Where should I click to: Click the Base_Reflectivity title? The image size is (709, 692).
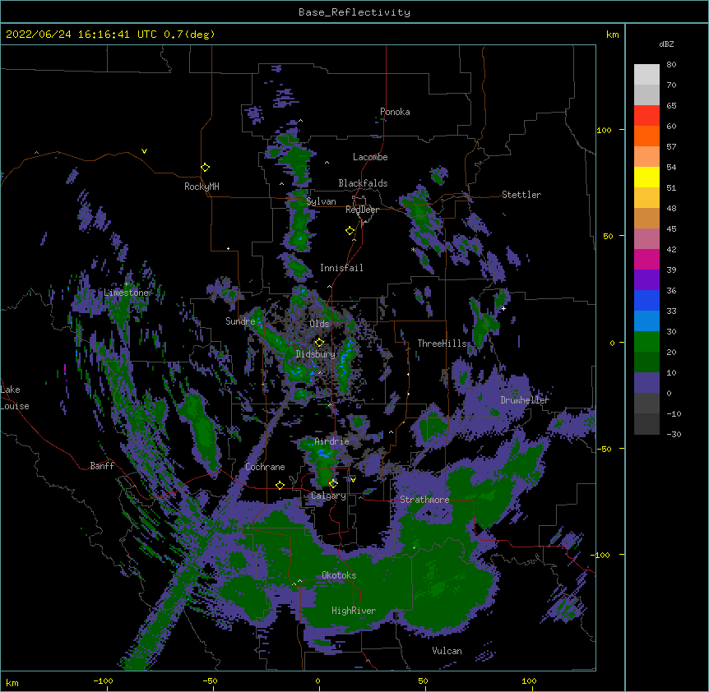(x=354, y=12)
